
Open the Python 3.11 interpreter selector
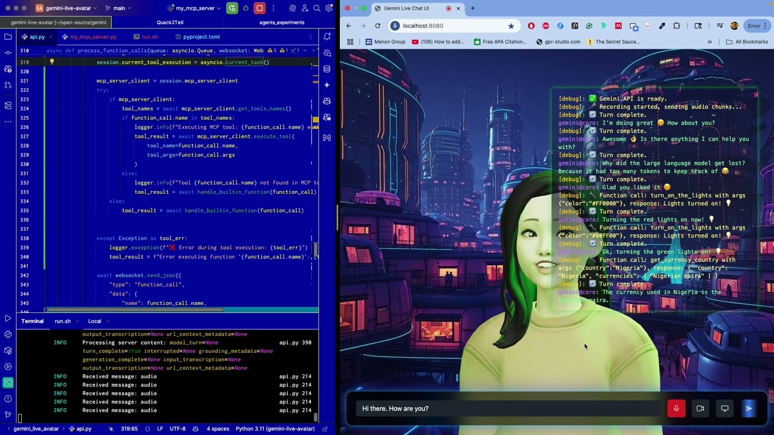[275, 429]
